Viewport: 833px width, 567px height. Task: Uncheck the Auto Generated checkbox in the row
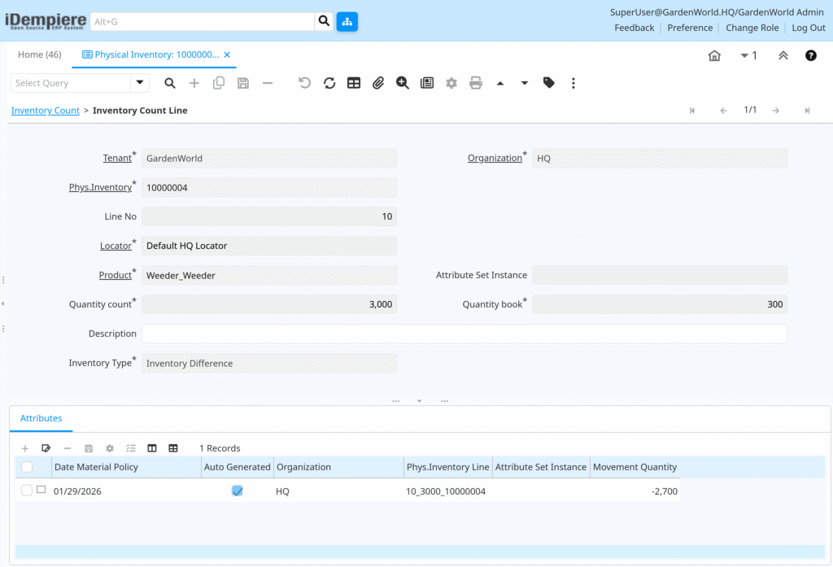[237, 491]
